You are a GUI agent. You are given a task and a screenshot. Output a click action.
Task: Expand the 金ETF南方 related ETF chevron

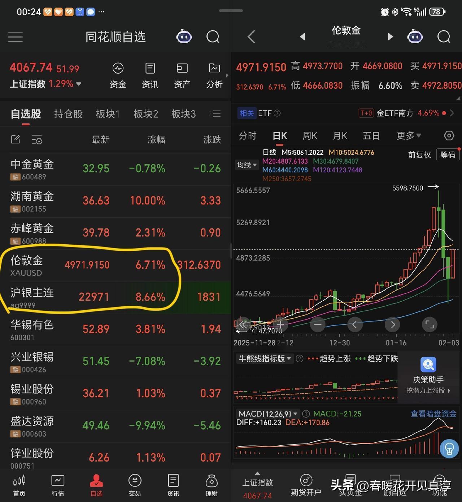tap(452, 113)
